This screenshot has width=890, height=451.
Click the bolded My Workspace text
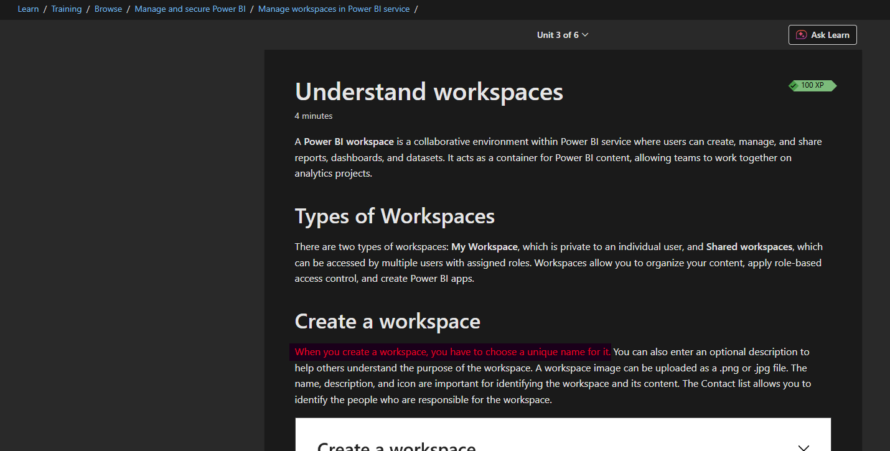point(484,246)
